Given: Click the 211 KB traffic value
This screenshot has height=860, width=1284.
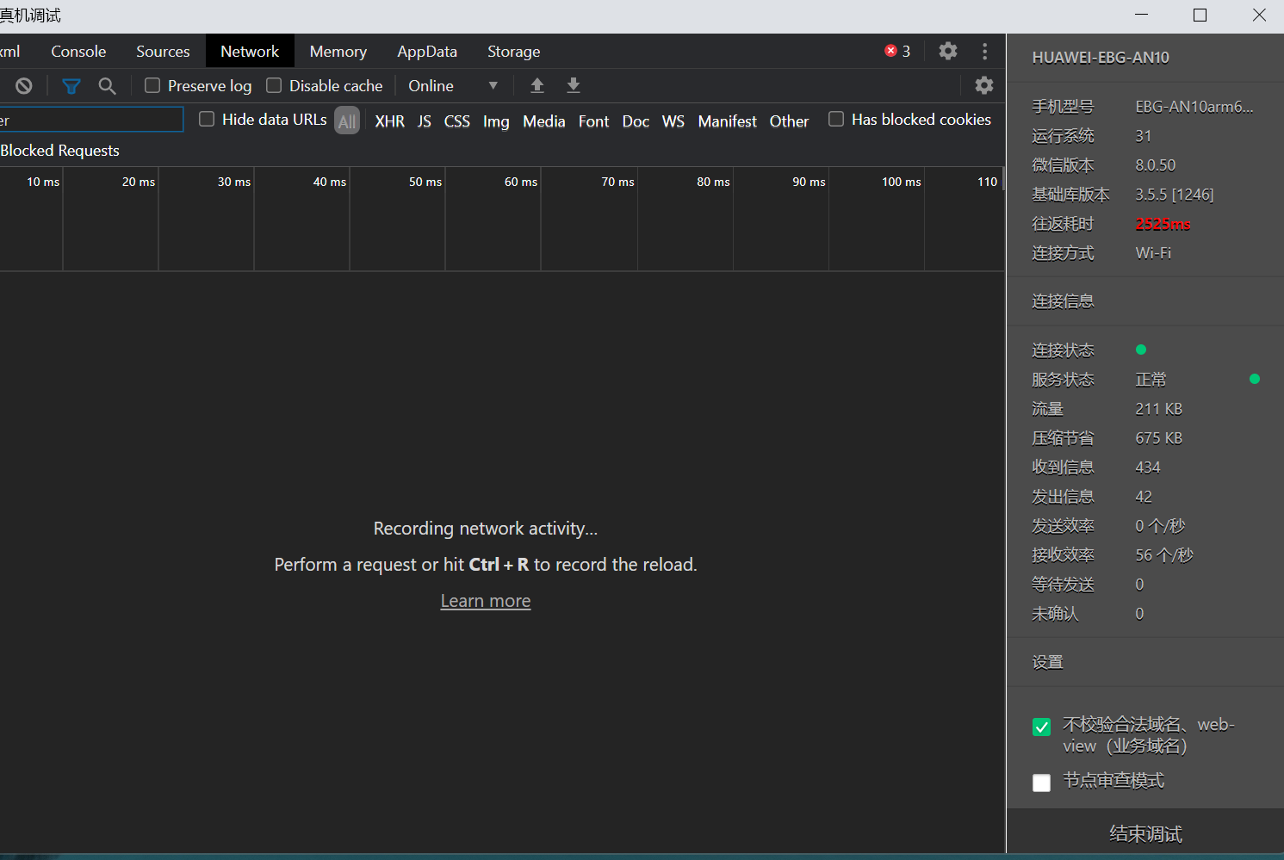Looking at the screenshot, I should (x=1158, y=409).
